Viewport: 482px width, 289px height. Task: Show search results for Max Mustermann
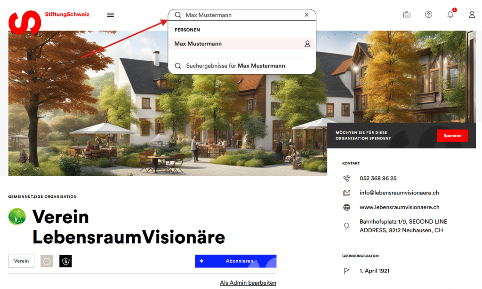coord(235,66)
